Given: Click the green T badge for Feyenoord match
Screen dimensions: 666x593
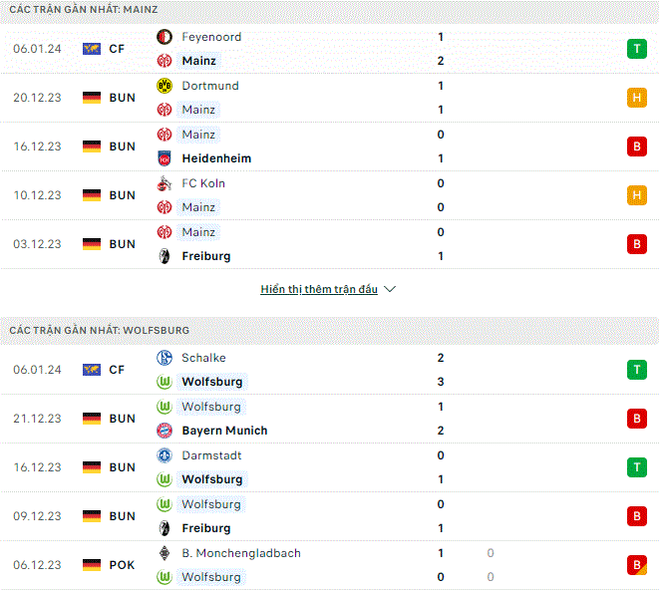Looking at the screenshot, I should 637,49.
